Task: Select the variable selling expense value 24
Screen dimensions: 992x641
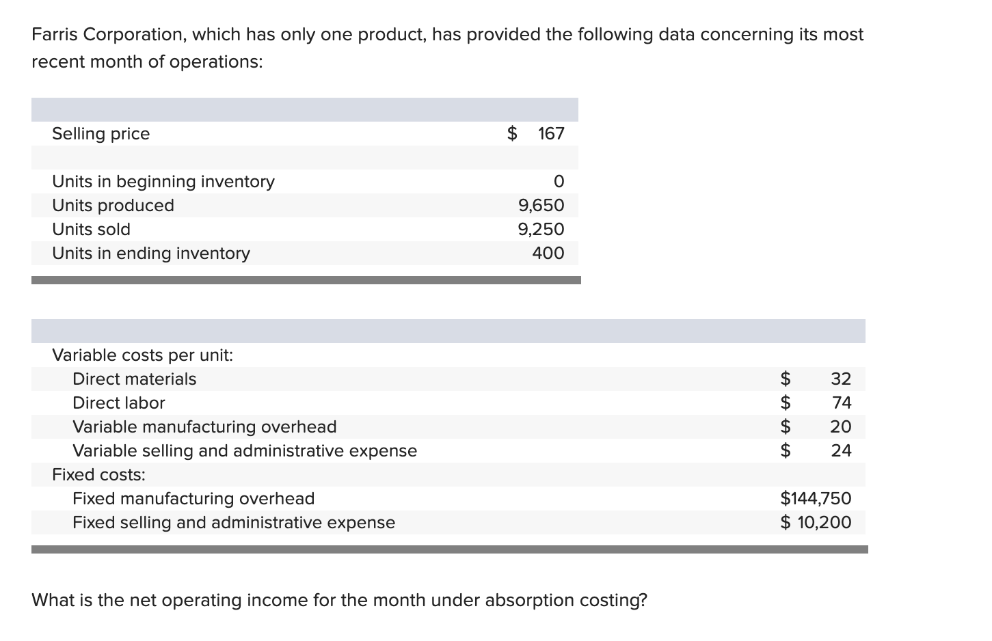Action: pos(841,451)
